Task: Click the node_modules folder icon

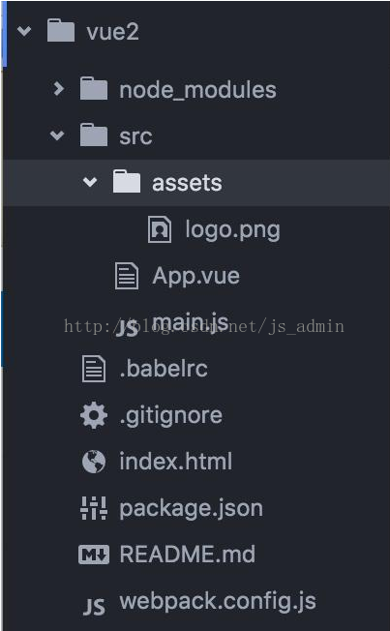Action: coord(94,88)
